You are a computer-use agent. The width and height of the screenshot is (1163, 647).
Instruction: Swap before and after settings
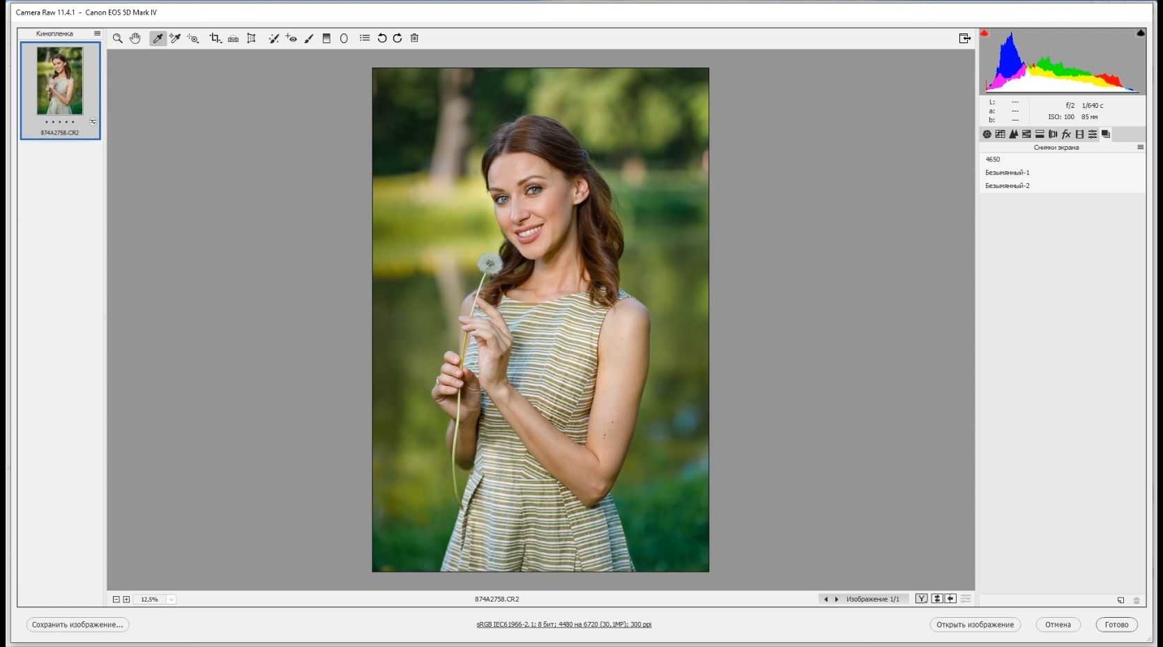[938, 599]
